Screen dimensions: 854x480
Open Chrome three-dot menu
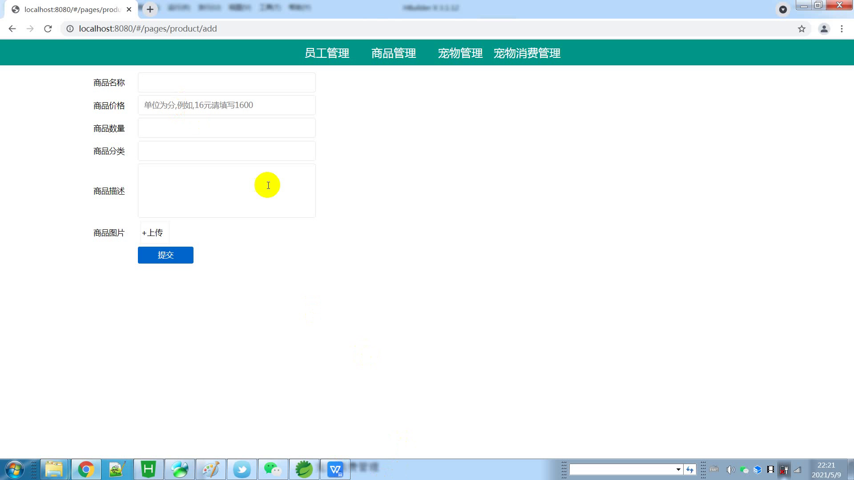coord(842,29)
